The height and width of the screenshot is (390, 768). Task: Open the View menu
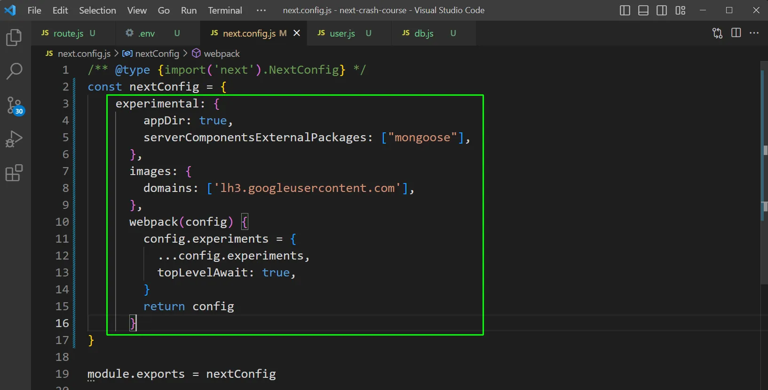coord(137,10)
